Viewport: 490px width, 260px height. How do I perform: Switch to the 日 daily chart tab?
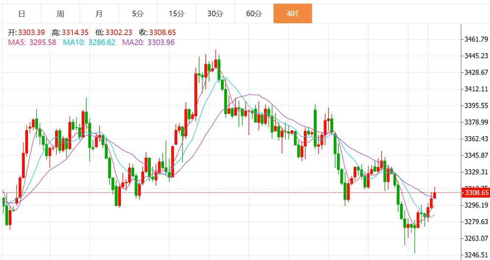pos(22,14)
